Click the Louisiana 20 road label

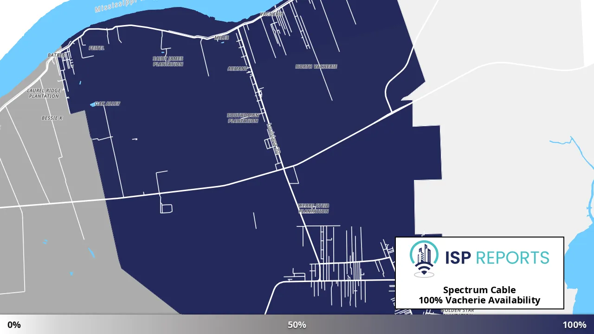pyautogui.click(x=274, y=138)
